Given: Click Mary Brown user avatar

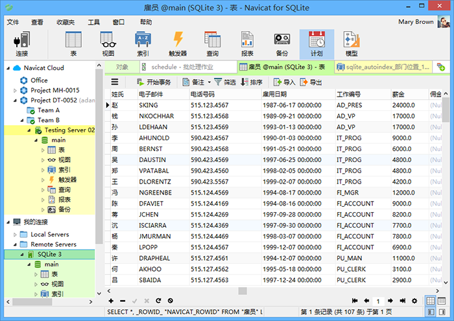Looking at the screenshot, I should coord(443,22).
